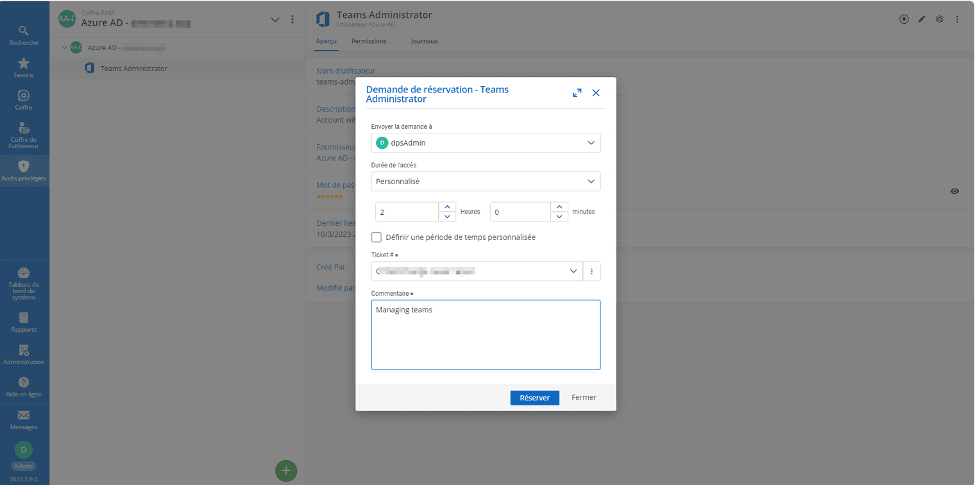Screen dimensions: 975x485
Task: Reveal the password with eye icon
Action: 954,191
